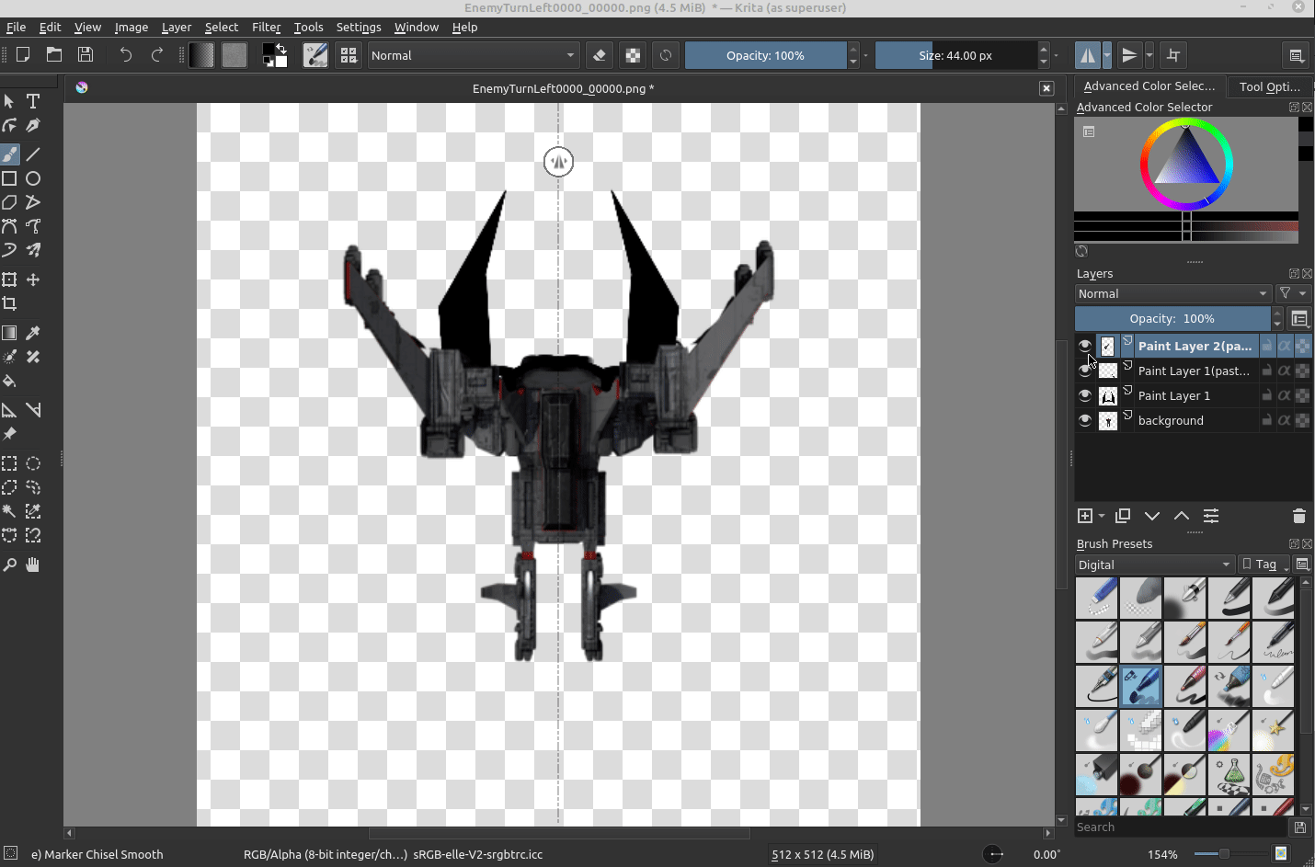Open the workspace chooser button

pos(1297,55)
